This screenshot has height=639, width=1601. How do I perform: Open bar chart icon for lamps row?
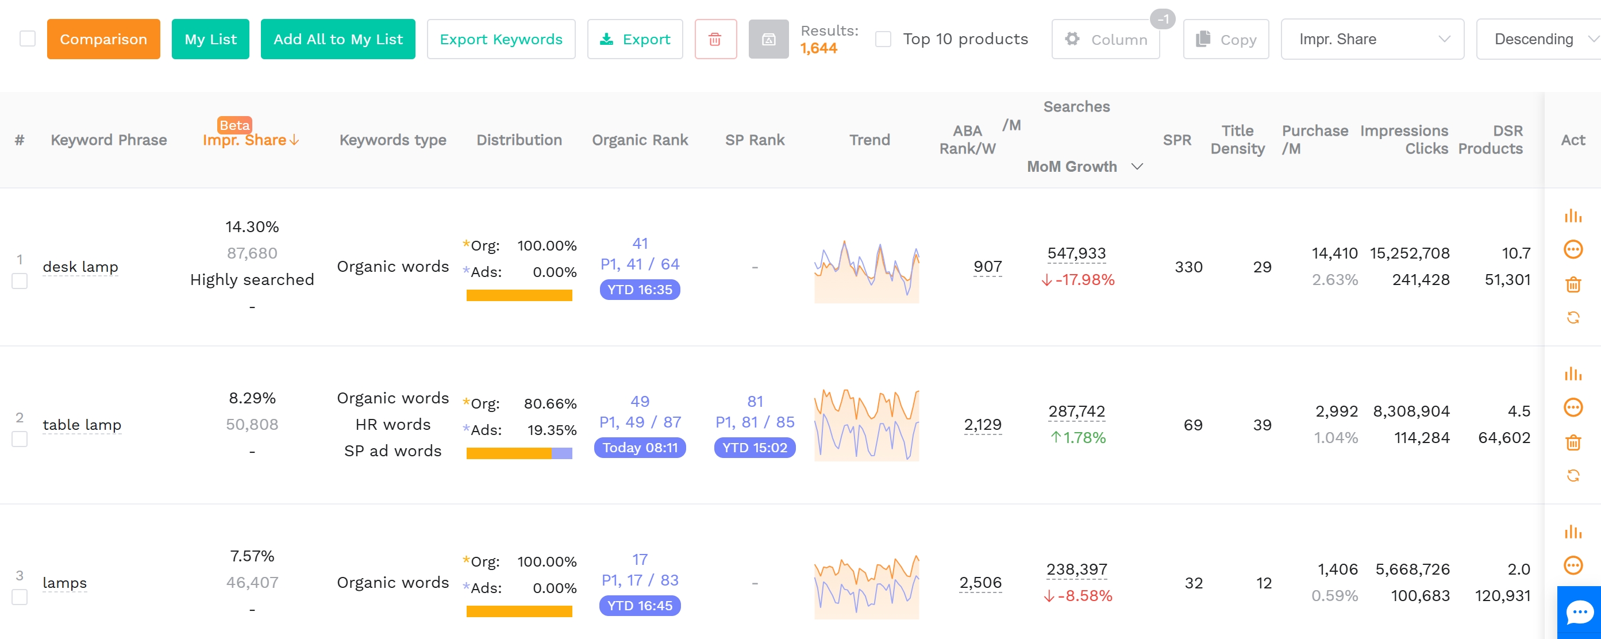click(x=1572, y=532)
